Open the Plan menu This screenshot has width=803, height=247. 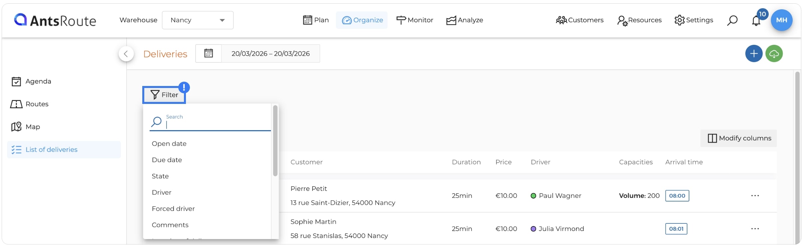pos(316,20)
